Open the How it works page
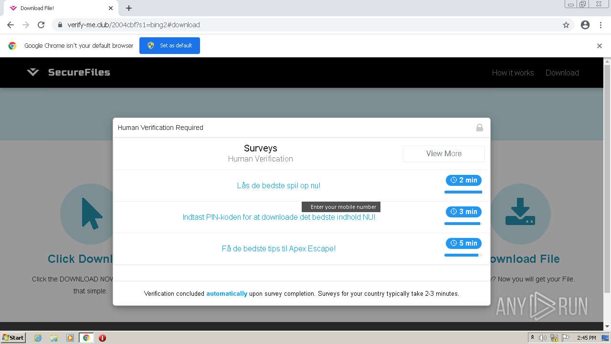611x344 pixels. [x=513, y=73]
